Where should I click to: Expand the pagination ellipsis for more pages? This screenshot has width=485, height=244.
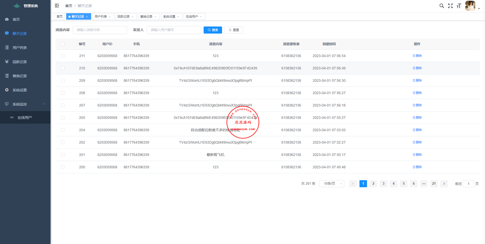(424, 184)
